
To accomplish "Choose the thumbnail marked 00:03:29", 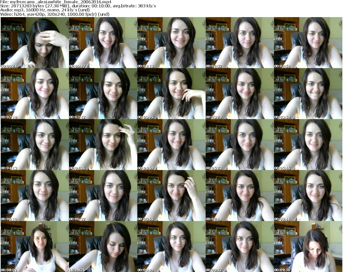I will (x=240, y=94).
